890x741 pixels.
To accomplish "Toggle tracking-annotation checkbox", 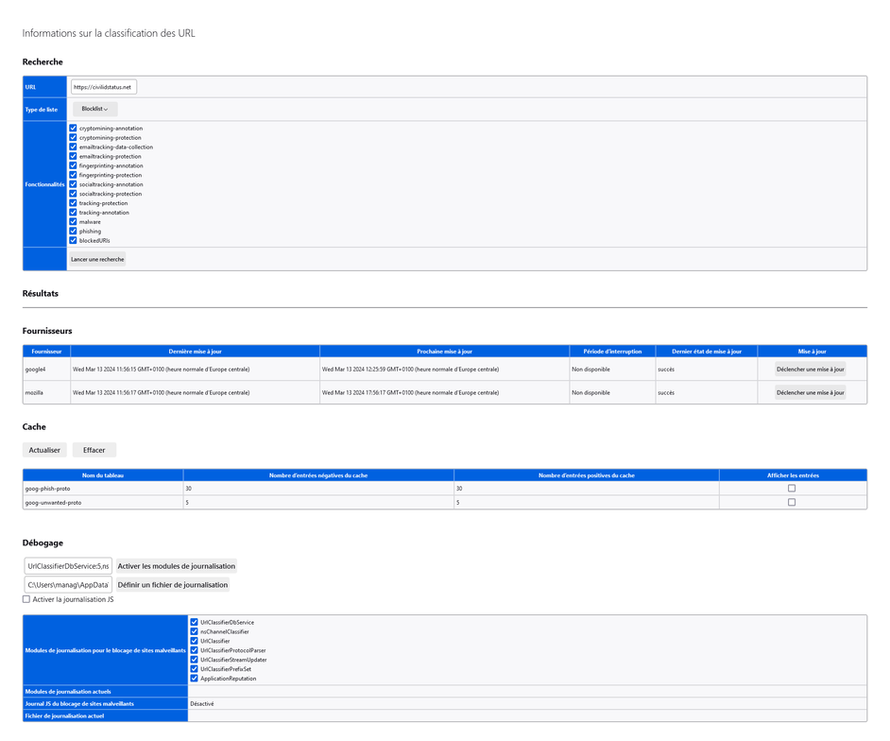I will point(73,213).
